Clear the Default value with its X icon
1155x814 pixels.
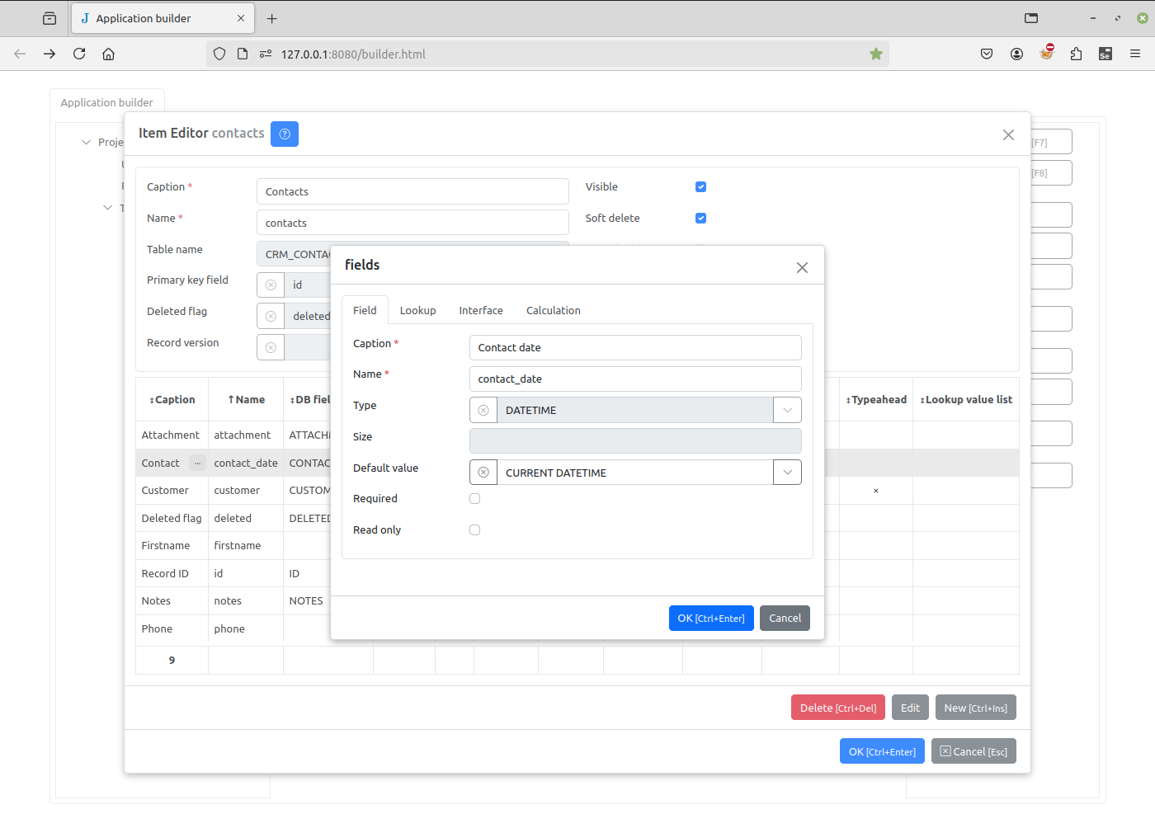(483, 473)
